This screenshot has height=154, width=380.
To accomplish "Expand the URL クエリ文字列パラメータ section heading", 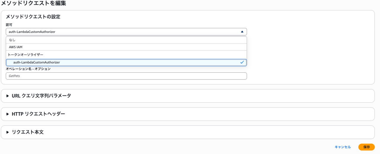I will tap(41, 96).
